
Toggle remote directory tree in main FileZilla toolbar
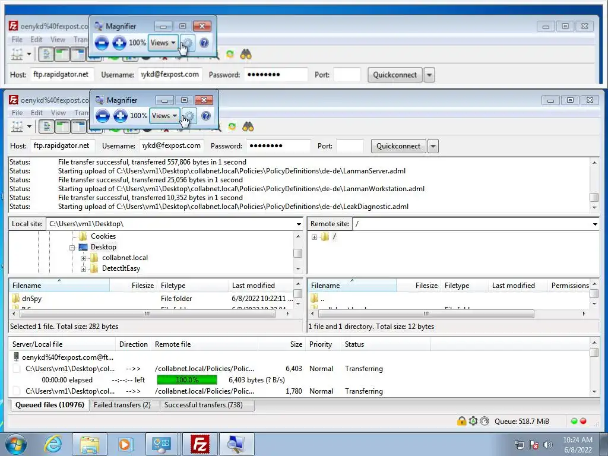[x=79, y=127]
